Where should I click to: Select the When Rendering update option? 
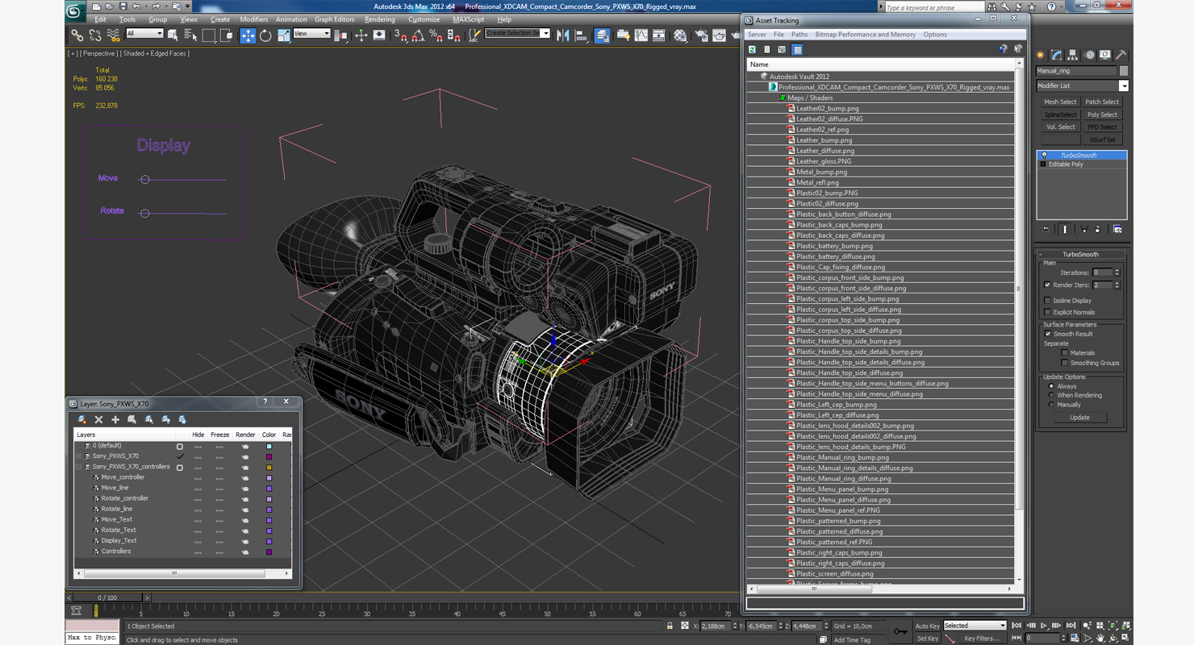tap(1051, 395)
